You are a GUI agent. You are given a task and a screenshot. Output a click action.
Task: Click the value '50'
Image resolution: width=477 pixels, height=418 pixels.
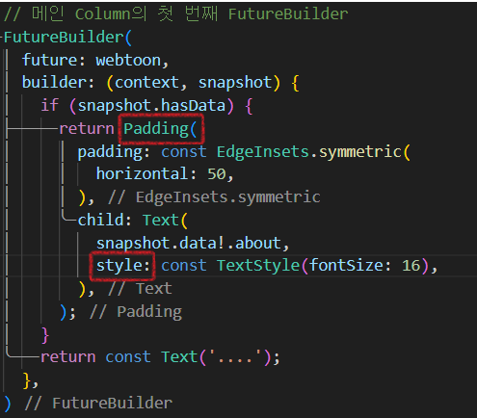pos(217,174)
